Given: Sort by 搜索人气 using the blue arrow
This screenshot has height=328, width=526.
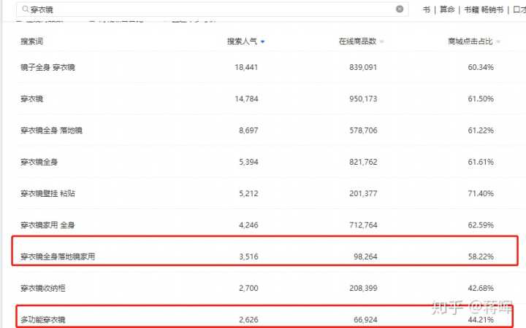Looking at the screenshot, I should pos(263,42).
